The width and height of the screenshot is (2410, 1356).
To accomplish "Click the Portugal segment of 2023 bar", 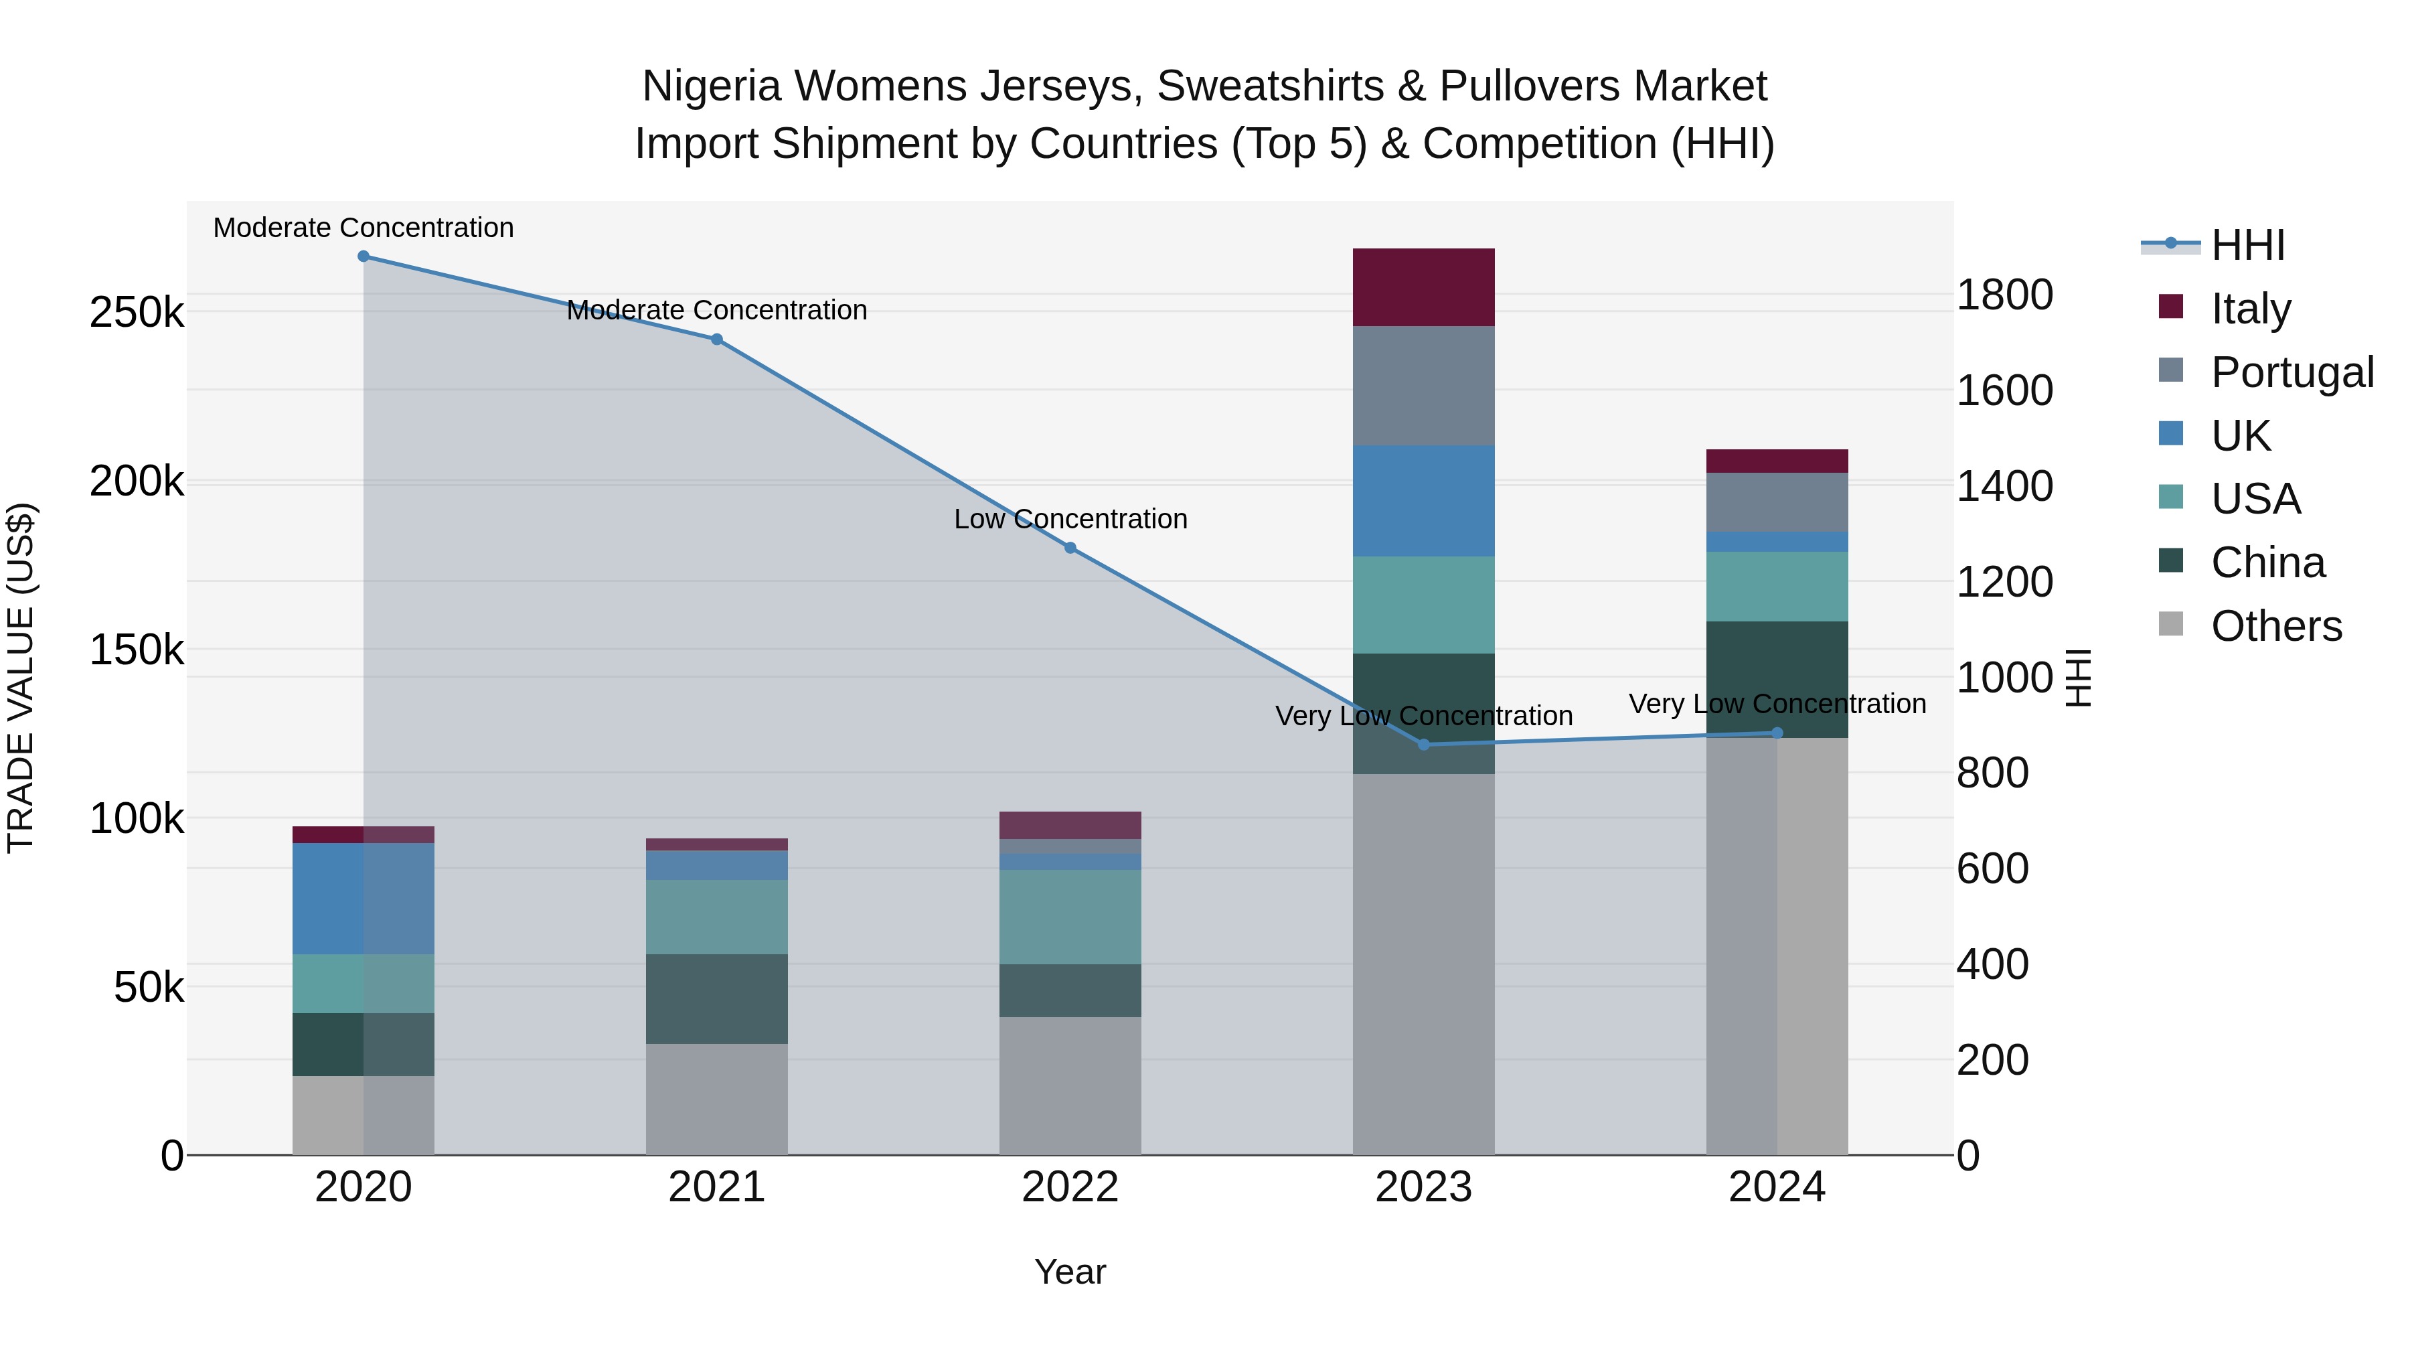I will point(1424,386).
